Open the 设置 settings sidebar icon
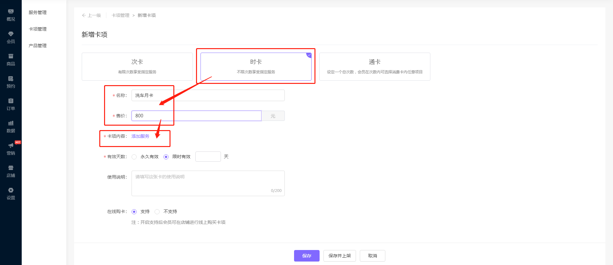 pyautogui.click(x=11, y=194)
